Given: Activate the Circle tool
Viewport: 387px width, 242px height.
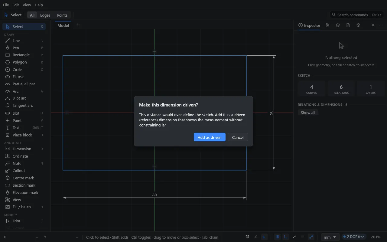Looking at the screenshot, I should coord(24,70).
